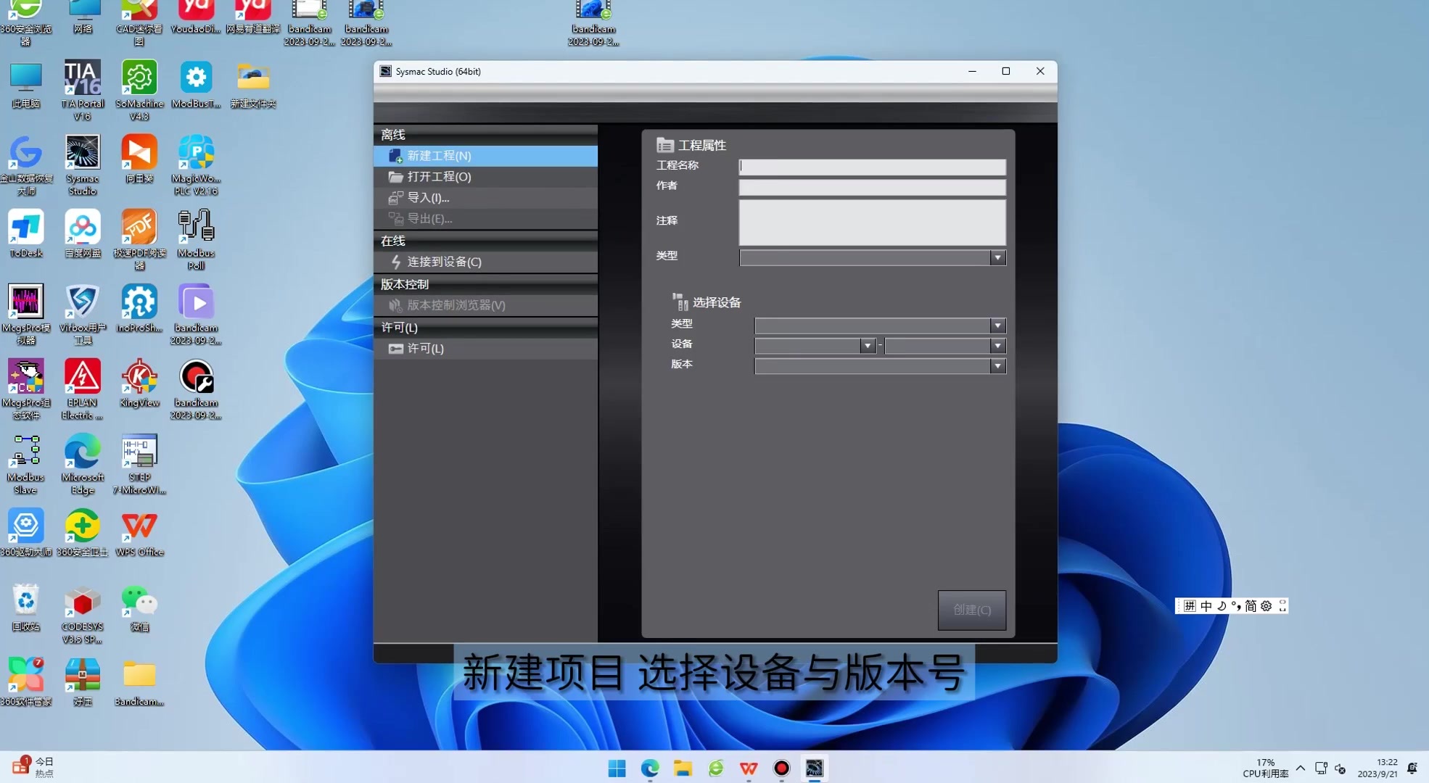The width and height of the screenshot is (1429, 783).
Task: Click the Sysmac Studio title bar icon
Action: [386, 71]
